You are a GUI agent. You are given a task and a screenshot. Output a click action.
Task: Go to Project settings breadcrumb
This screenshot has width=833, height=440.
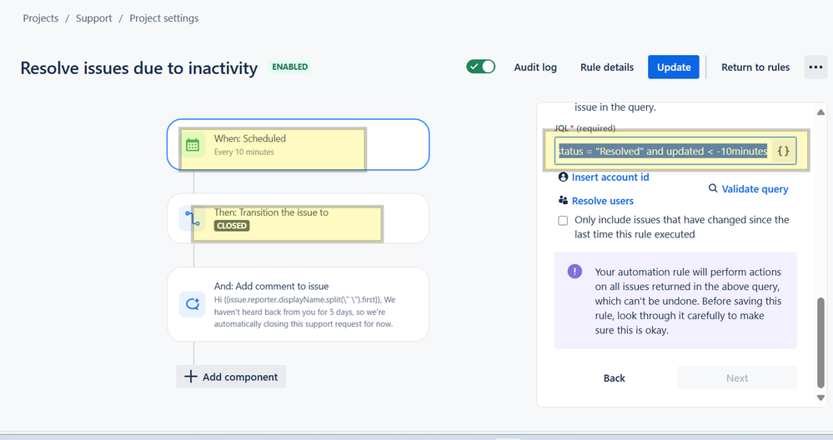coord(164,18)
